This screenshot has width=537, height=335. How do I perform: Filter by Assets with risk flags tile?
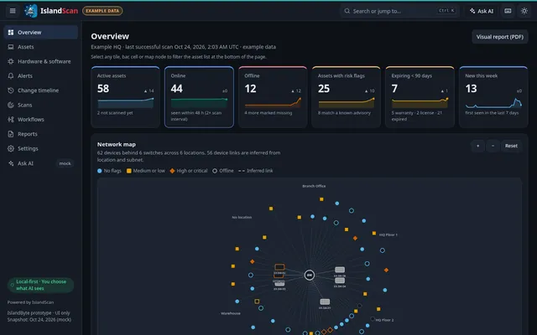(347, 97)
